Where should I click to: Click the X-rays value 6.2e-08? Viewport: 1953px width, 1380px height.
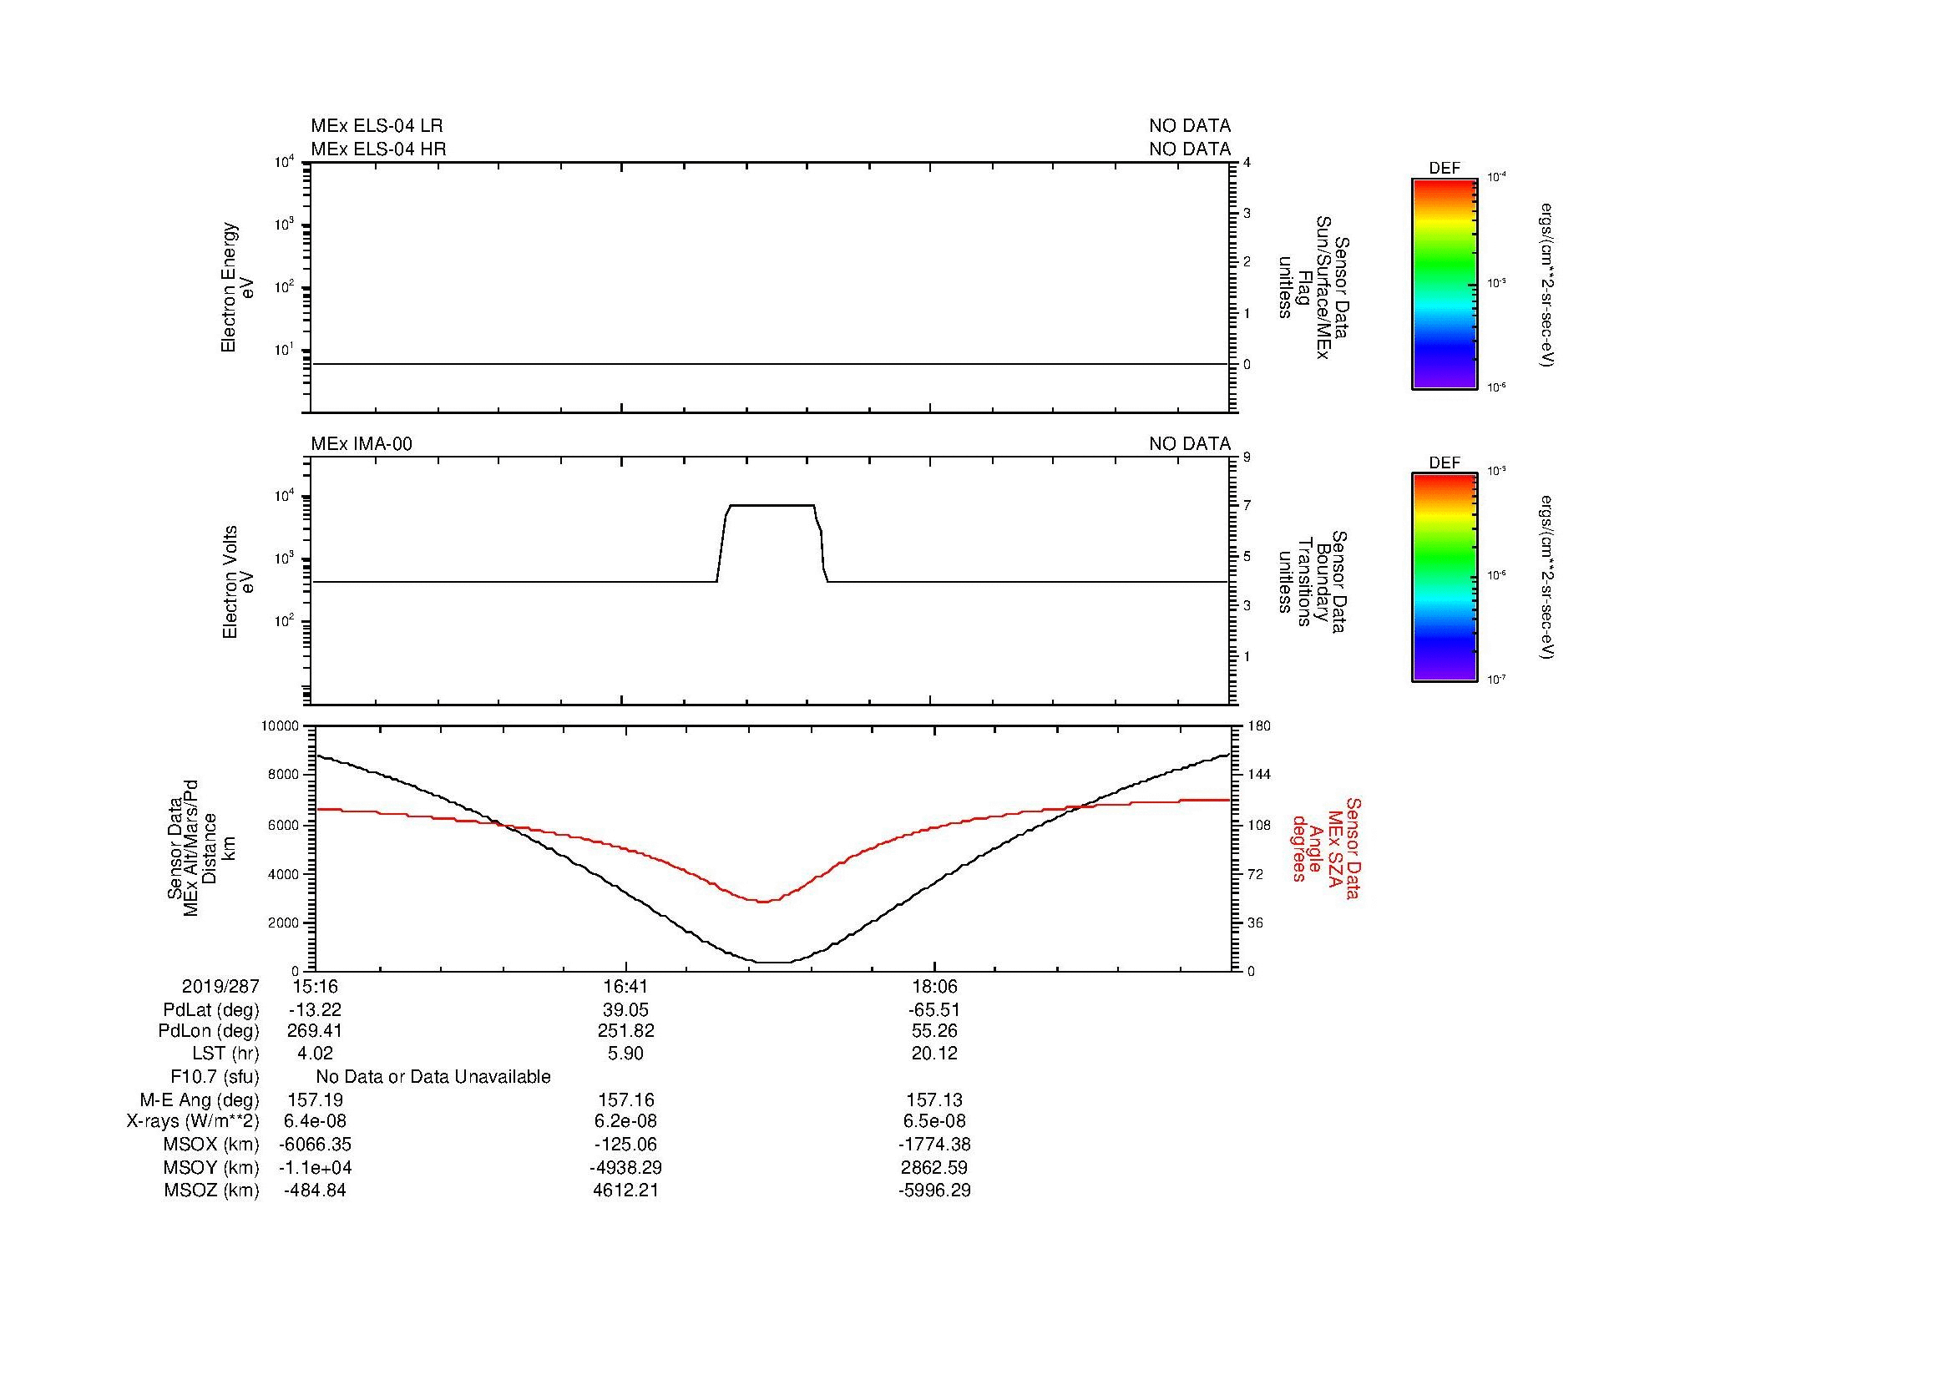[x=625, y=1121]
